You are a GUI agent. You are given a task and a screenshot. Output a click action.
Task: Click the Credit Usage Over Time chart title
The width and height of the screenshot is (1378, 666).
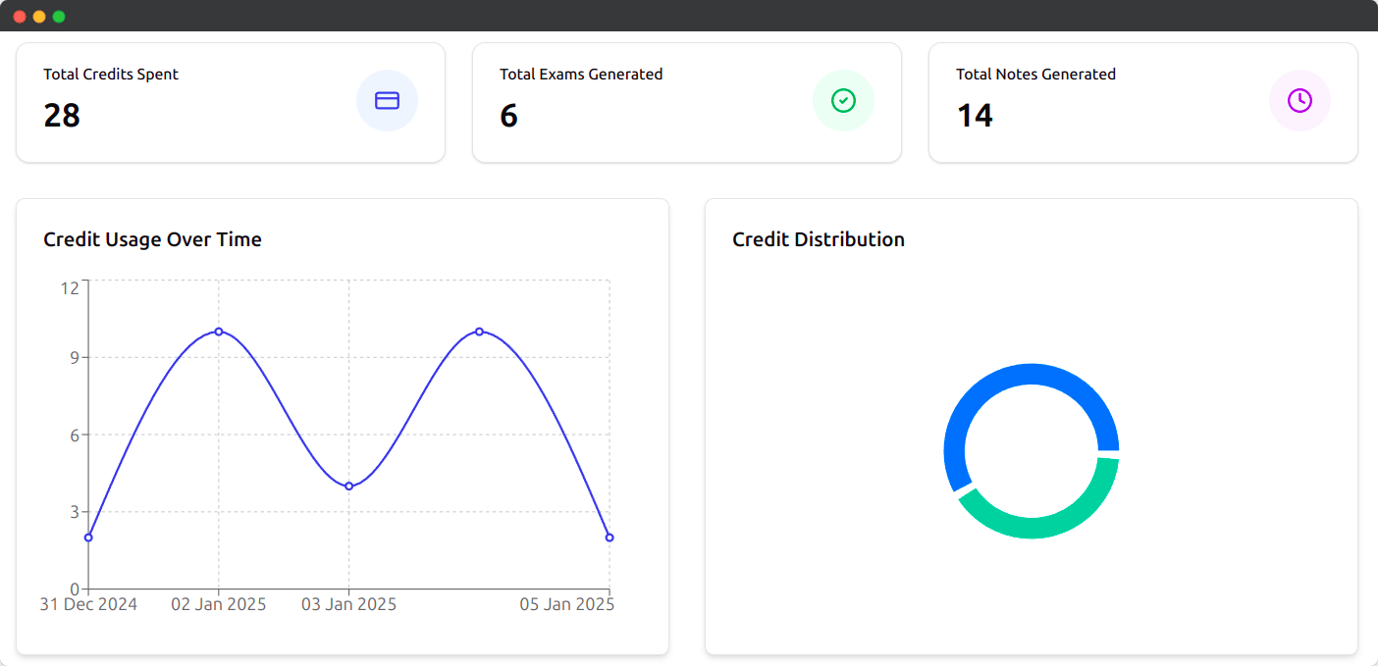152,239
